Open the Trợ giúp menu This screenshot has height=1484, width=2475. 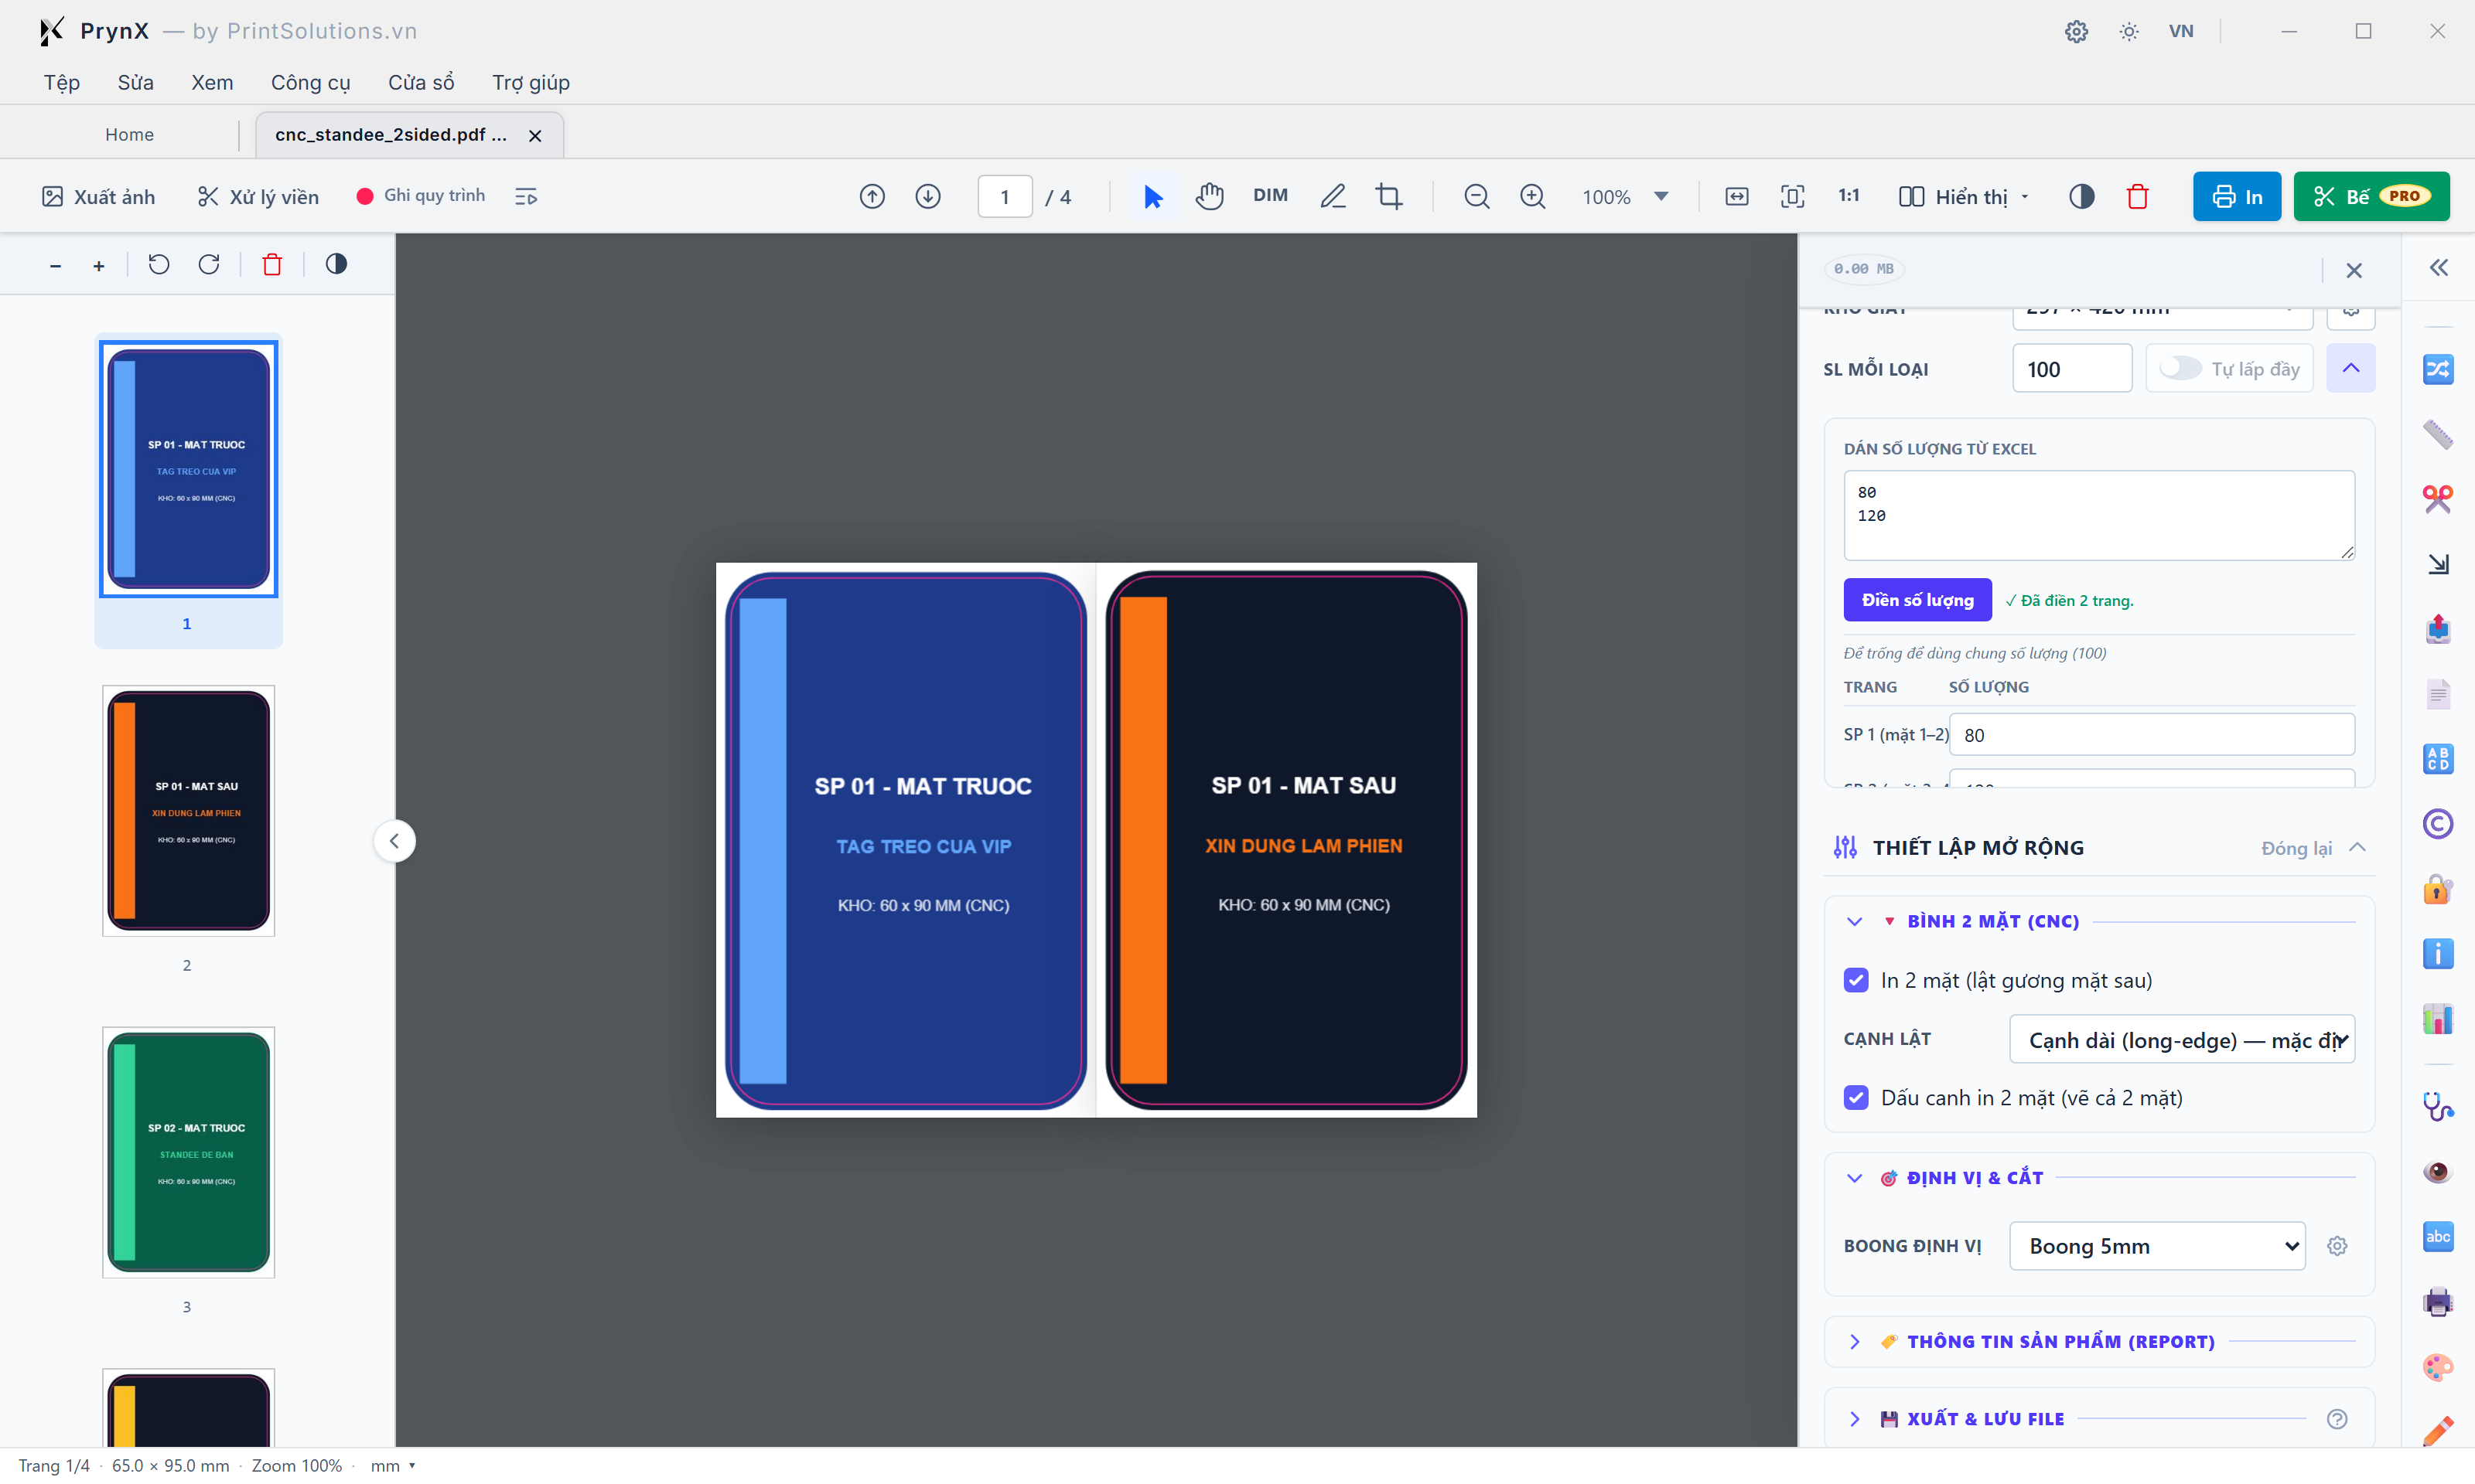[x=531, y=82]
